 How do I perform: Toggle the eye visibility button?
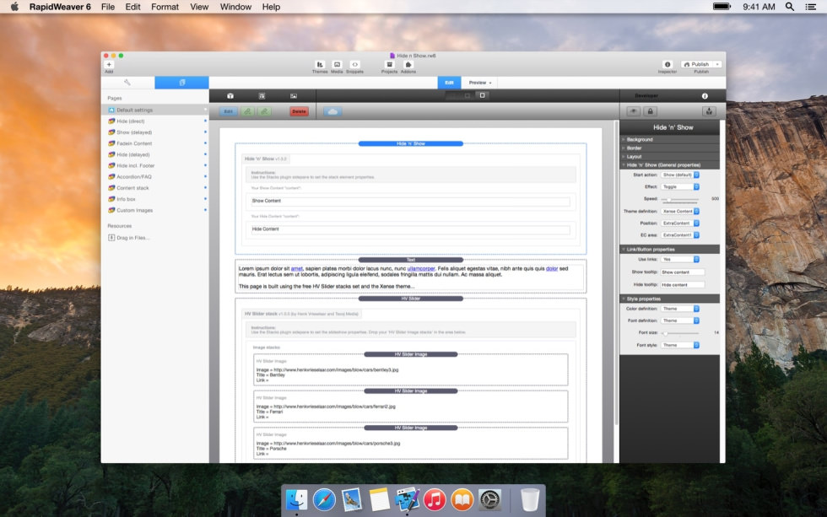(x=634, y=111)
